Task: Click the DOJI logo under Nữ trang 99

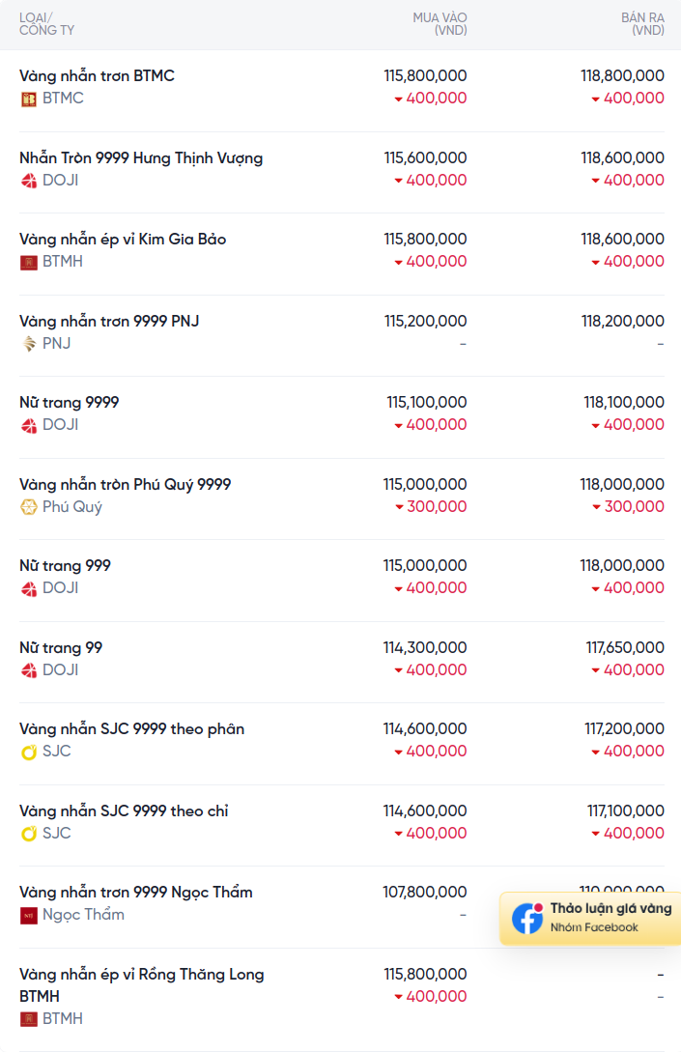Action: [x=28, y=670]
